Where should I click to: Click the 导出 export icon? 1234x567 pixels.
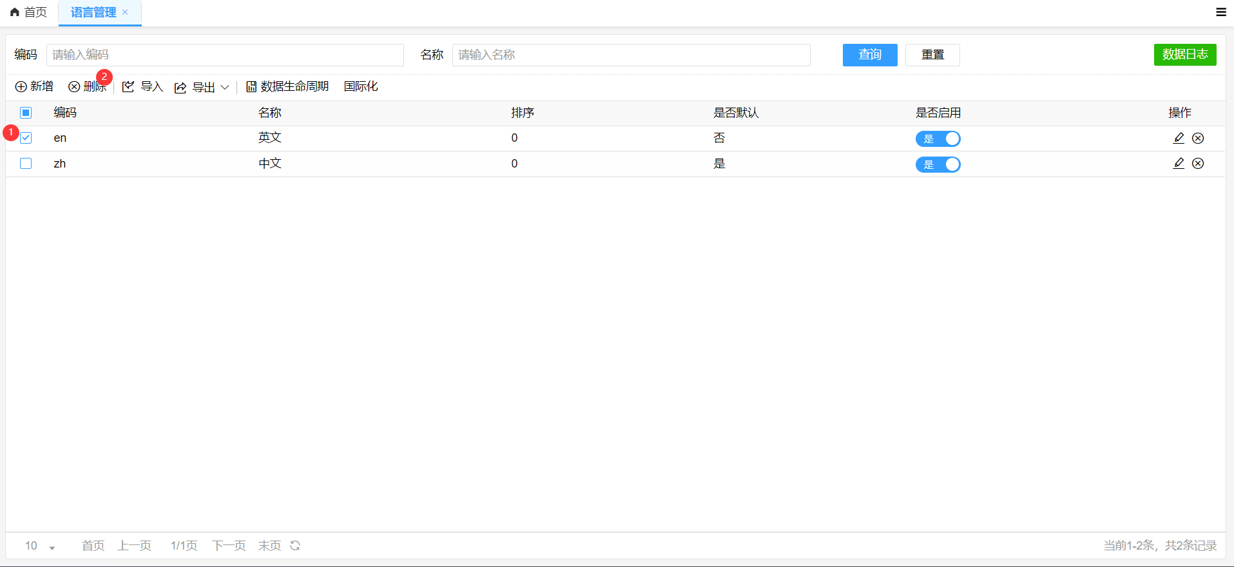(180, 88)
